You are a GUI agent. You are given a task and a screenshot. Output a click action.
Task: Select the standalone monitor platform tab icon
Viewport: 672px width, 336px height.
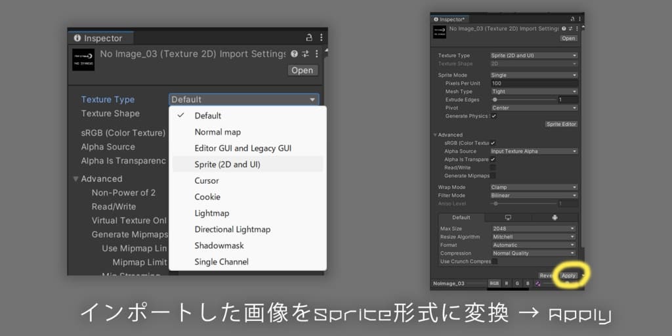point(508,217)
